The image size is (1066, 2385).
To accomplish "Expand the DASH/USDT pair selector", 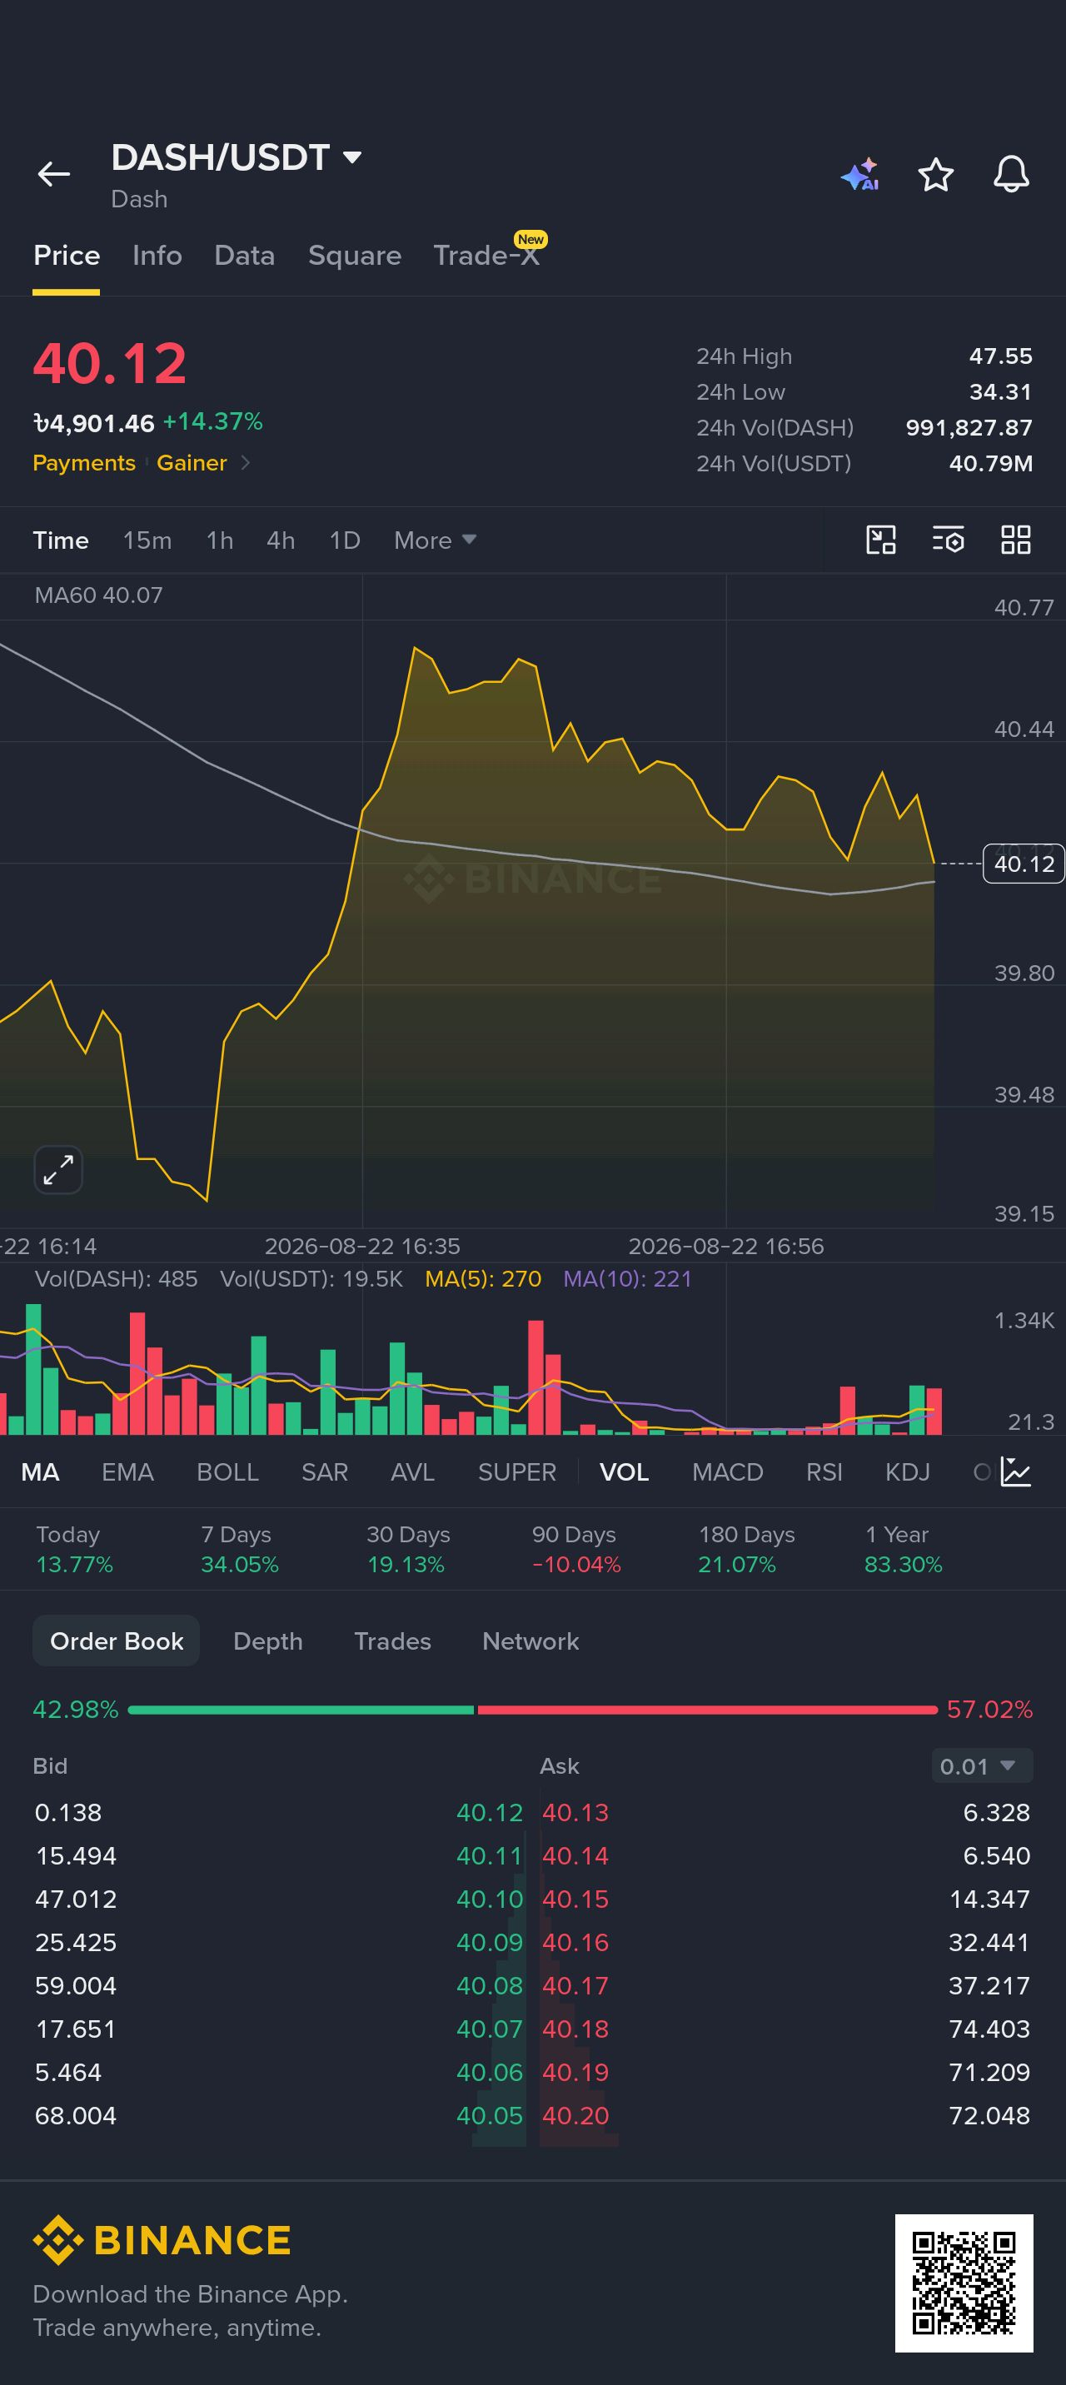I will point(237,157).
